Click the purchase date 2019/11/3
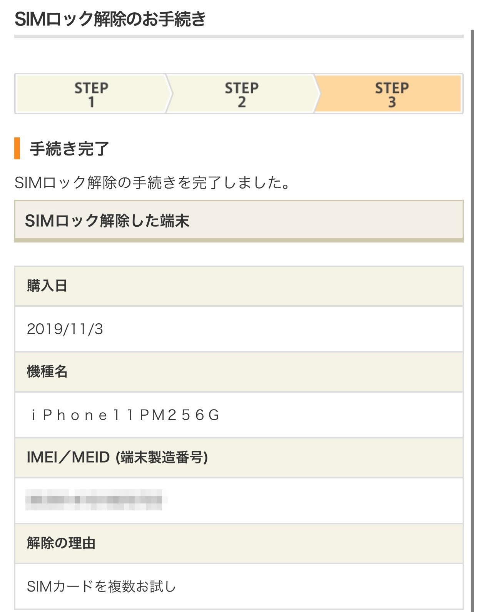478x612 pixels. tap(65, 329)
